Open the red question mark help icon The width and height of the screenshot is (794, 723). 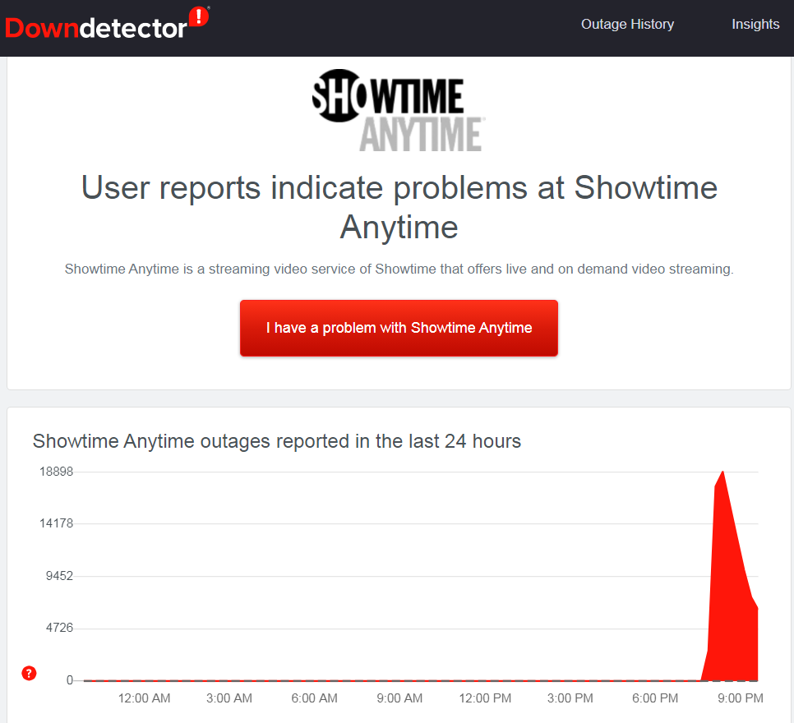pyautogui.click(x=29, y=673)
